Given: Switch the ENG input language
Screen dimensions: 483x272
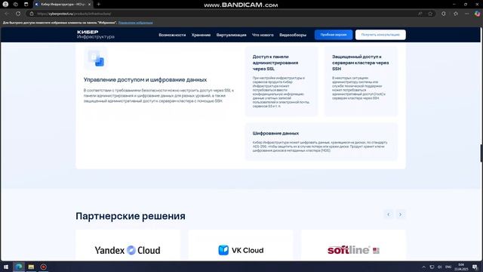Looking at the screenshot, I should (448, 267).
